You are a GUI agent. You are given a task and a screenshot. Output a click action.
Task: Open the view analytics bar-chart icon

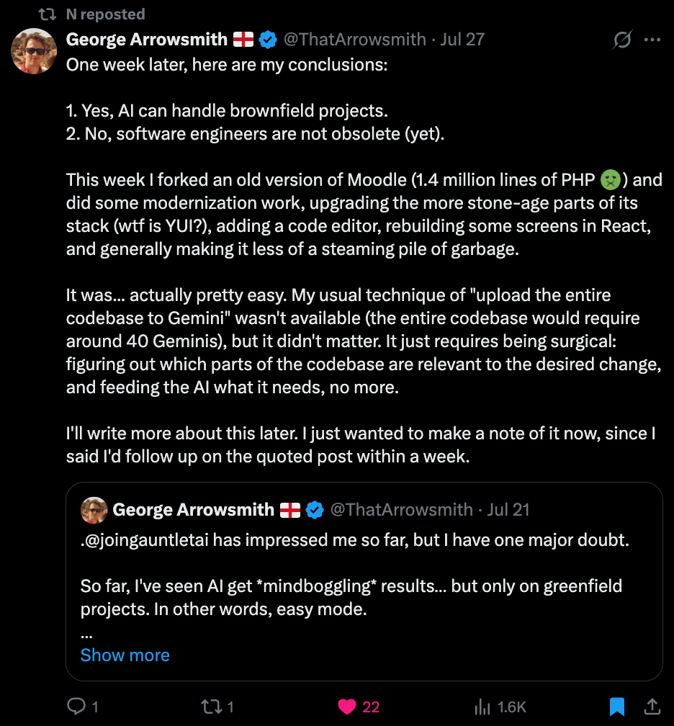click(482, 707)
